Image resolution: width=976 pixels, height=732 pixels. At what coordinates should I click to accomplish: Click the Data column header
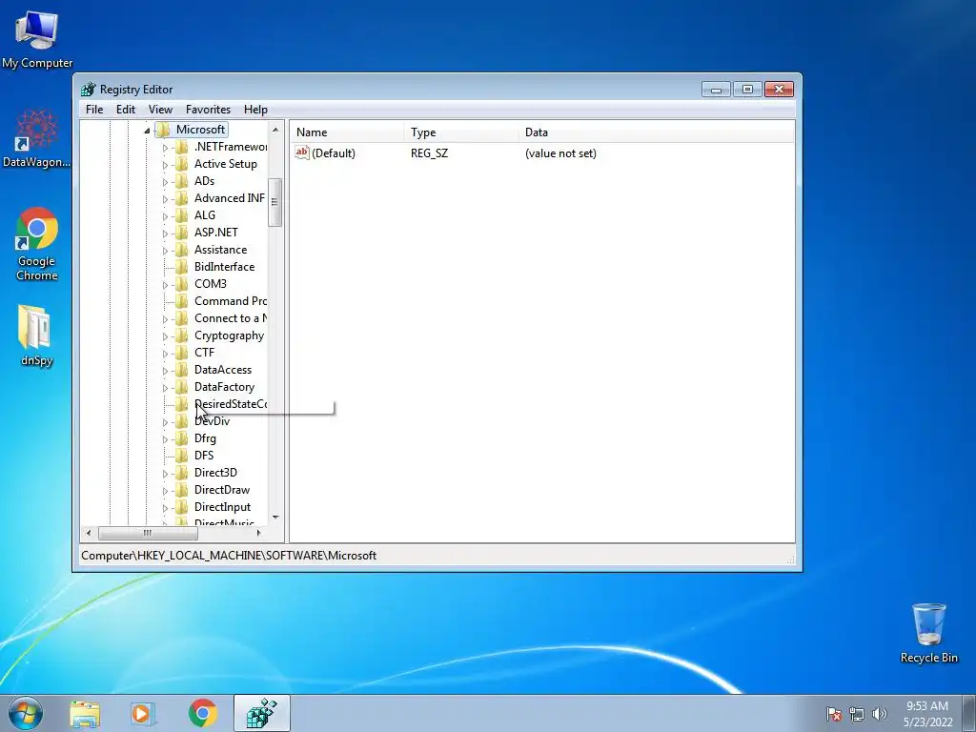pyautogui.click(x=656, y=132)
